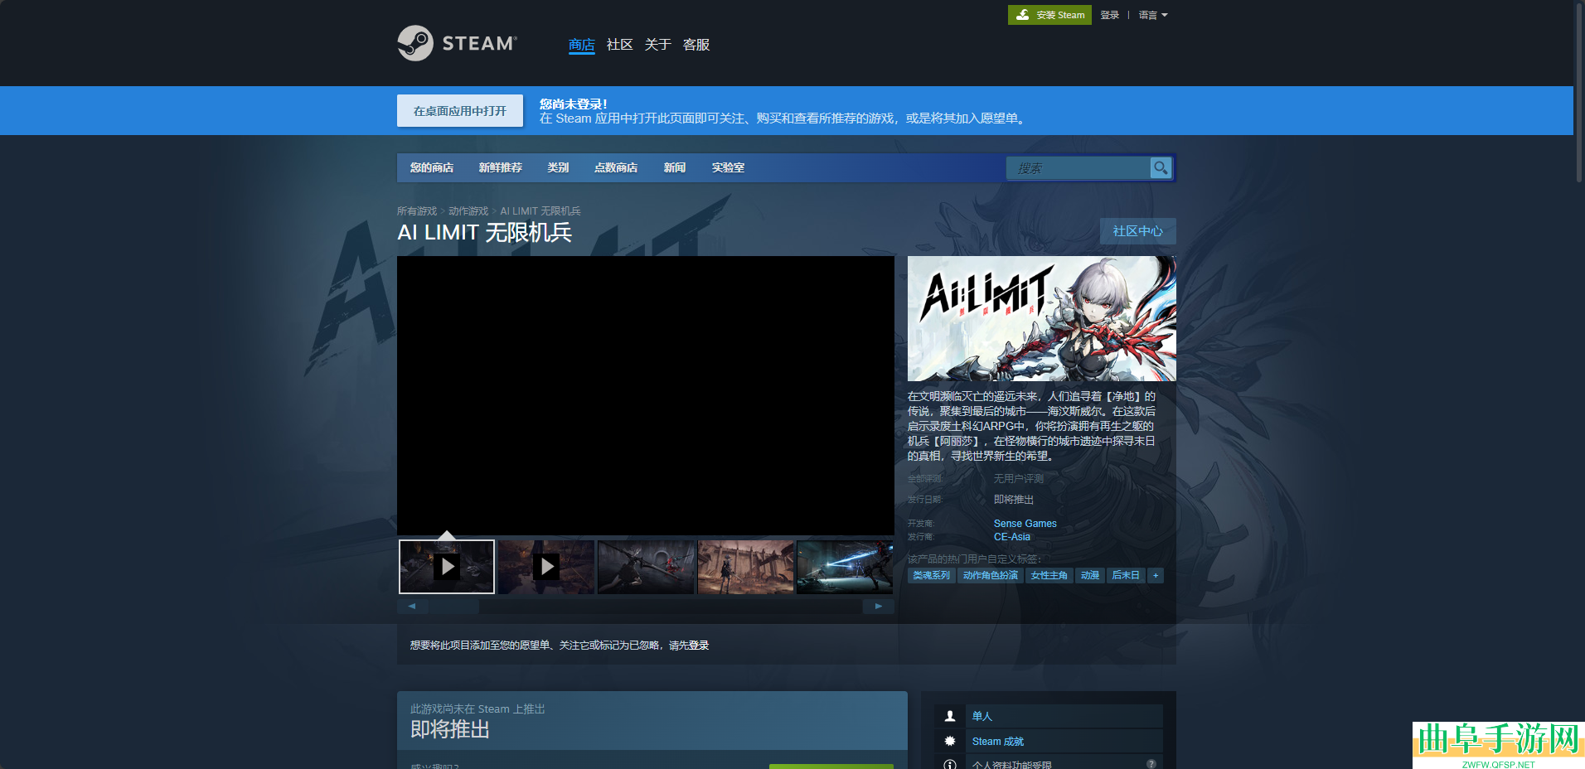Screen dimensions: 1585x769
Task: Select the fourth screenshot thumbnail with brown ruins
Action: click(x=745, y=567)
